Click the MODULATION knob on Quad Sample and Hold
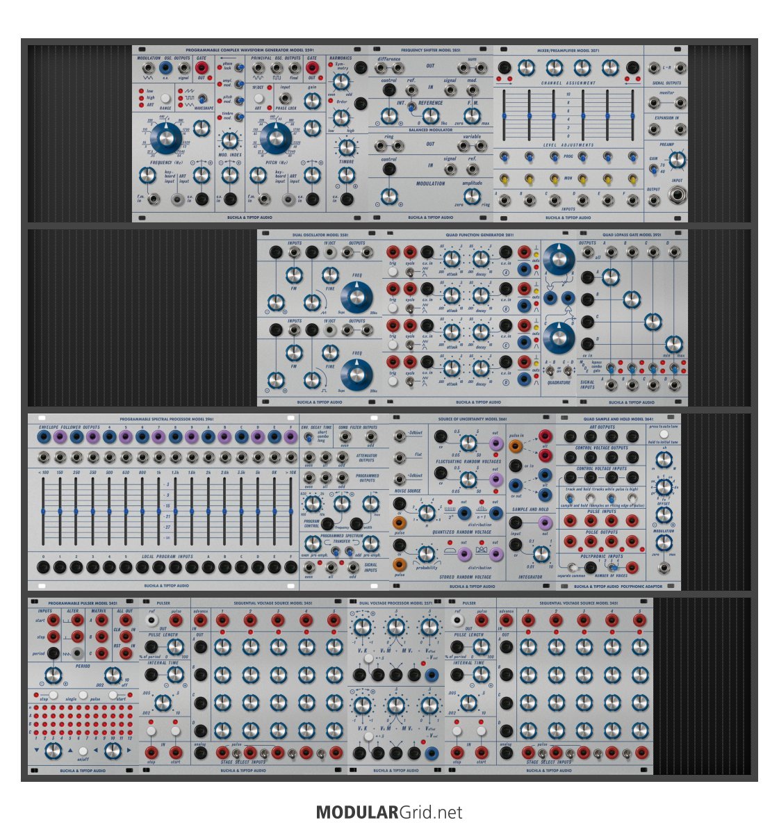Image resolution: width=779 pixels, height=827 pixels. pyautogui.click(x=664, y=543)
